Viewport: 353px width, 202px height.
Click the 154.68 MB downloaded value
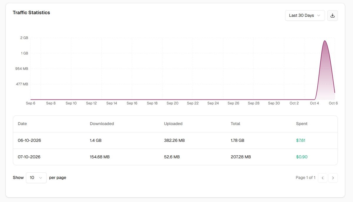tap(100, 157)
